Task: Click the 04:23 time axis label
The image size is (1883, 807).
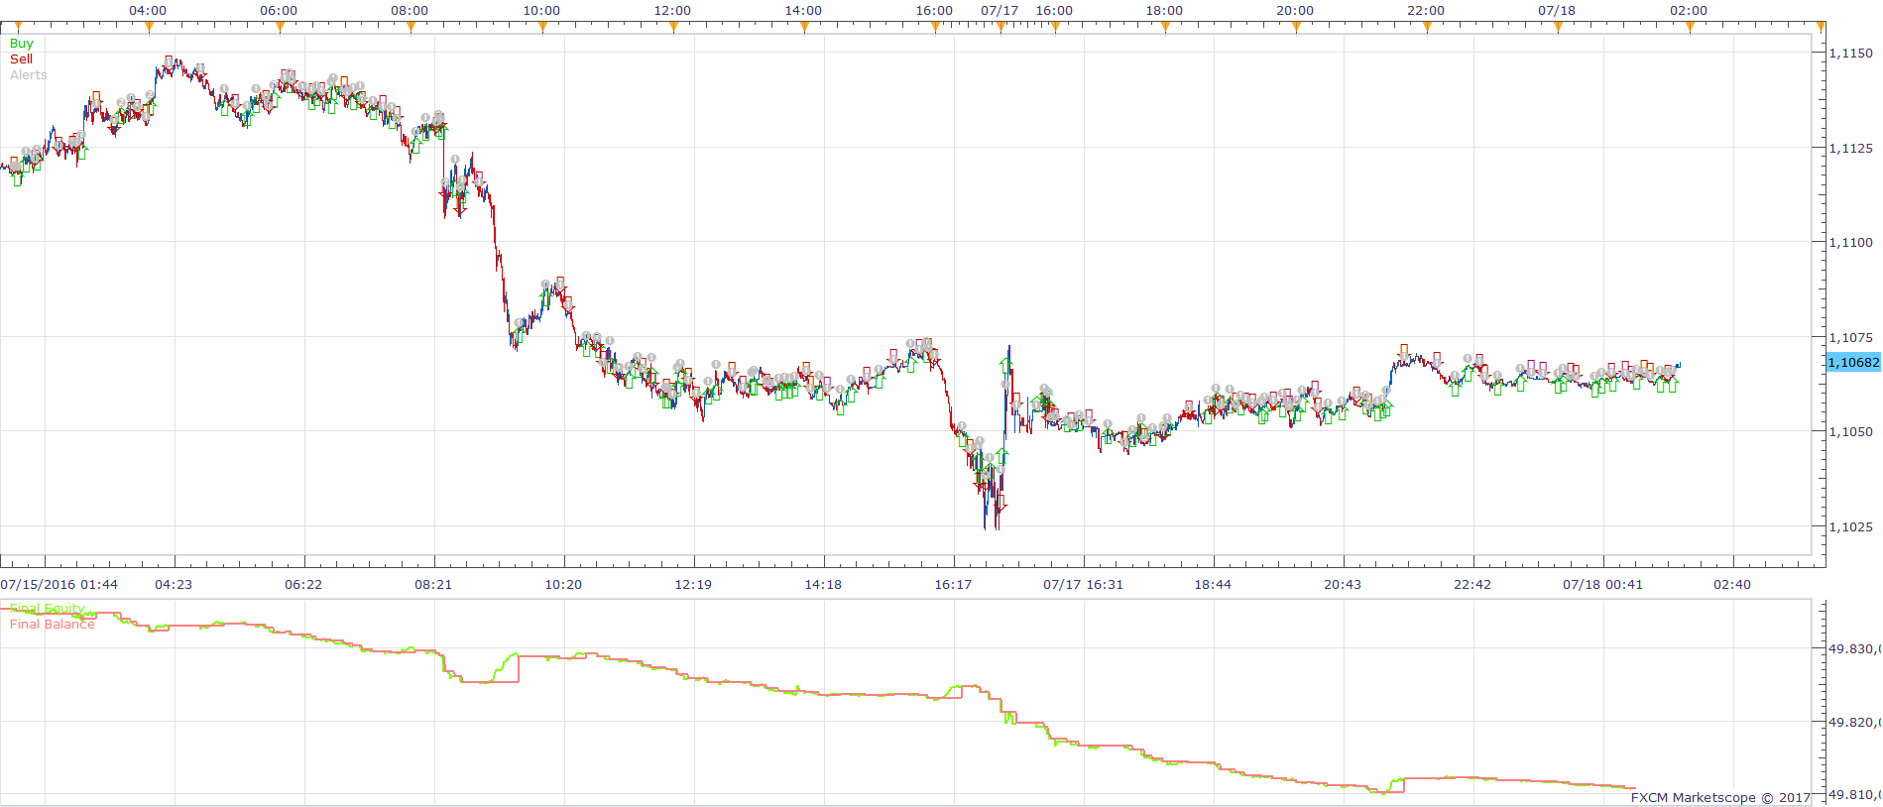Action: [174, 585]
